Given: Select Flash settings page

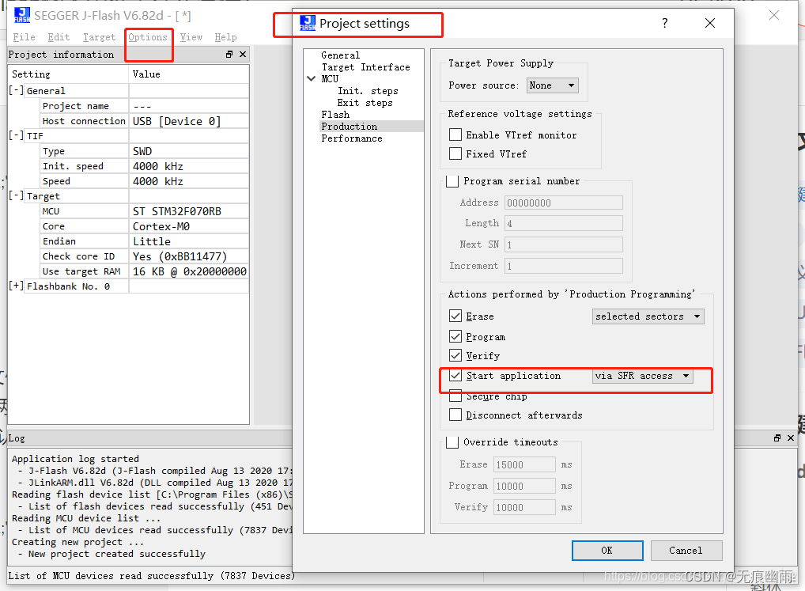Looking at the screenshot, I should tap(335, 115).
